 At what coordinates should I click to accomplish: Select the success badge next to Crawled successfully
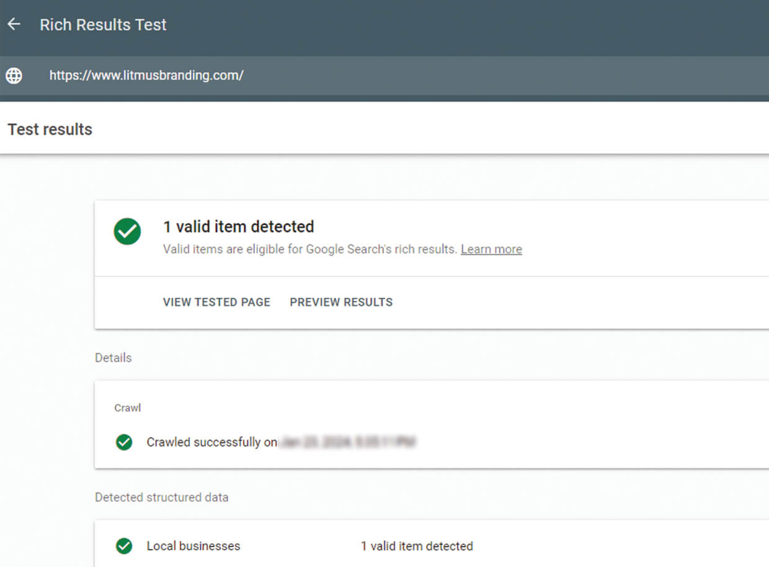pos(123,442)
